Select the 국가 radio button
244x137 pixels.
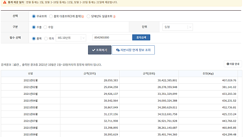coord(46,38)
